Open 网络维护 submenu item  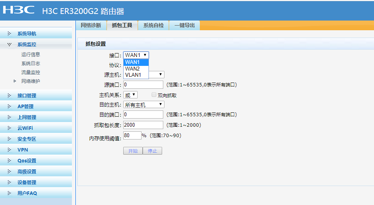tap(31, 81)
